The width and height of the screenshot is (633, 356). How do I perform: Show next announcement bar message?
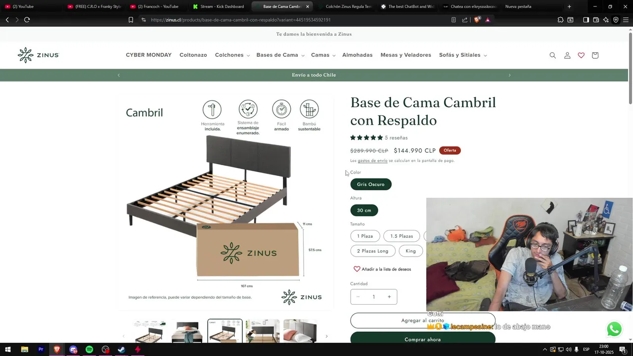coord(509,75)
